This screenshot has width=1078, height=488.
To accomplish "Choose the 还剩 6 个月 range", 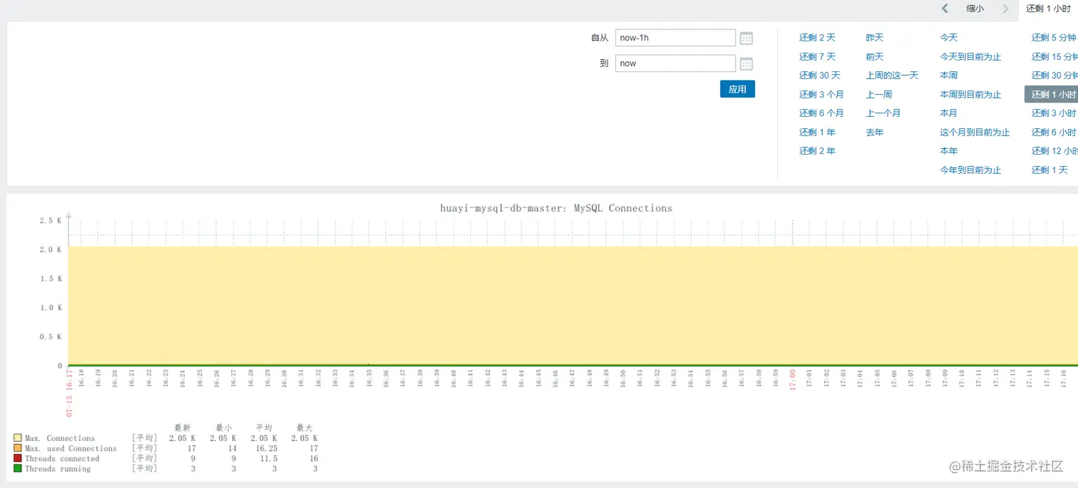I will click(x=821, y=113).
